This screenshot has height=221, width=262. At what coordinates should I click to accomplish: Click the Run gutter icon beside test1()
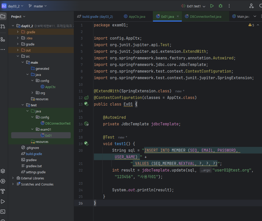[86, 144]
